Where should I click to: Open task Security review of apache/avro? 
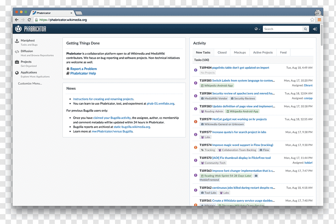[x=244, y=93]
